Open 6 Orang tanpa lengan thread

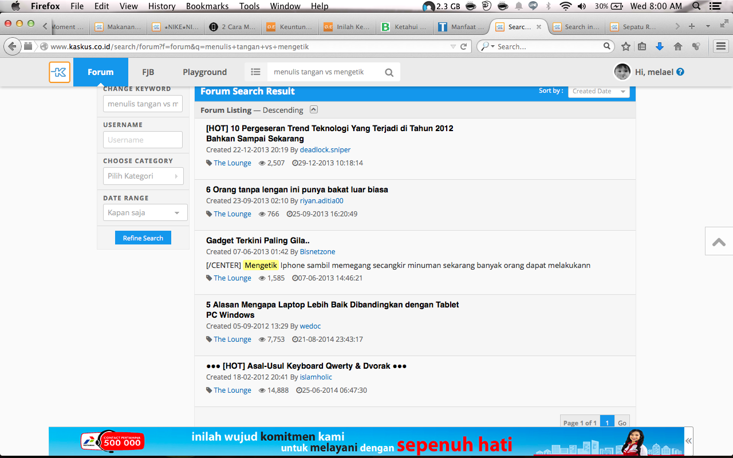297,189
